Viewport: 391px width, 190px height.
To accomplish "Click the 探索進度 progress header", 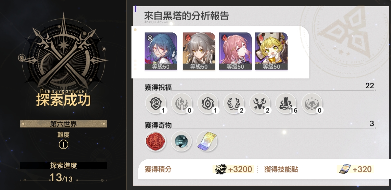I will point(63,165).
